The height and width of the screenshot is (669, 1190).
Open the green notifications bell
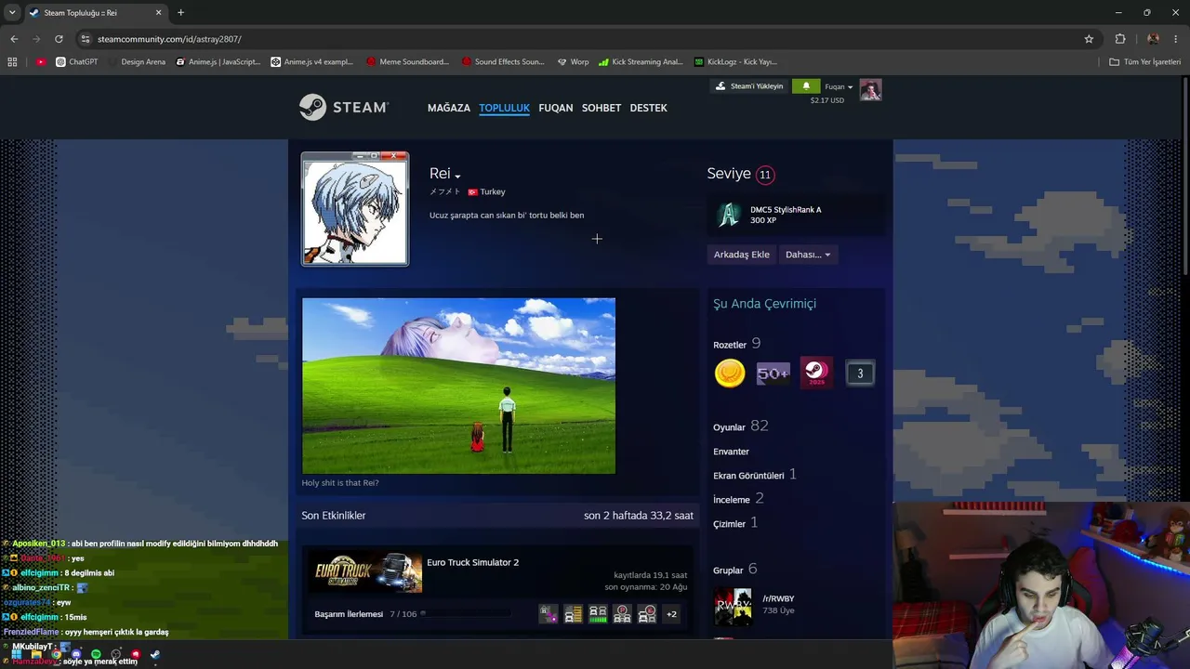[x=806, y=86]
